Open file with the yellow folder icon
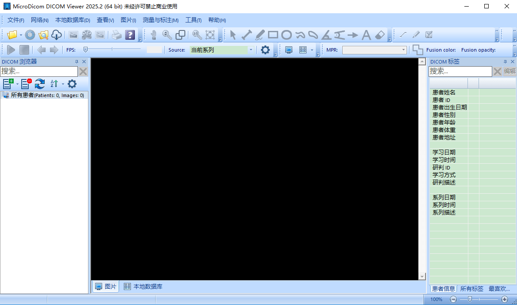Viewport: 517px width, 305px height. pos(12,35)
